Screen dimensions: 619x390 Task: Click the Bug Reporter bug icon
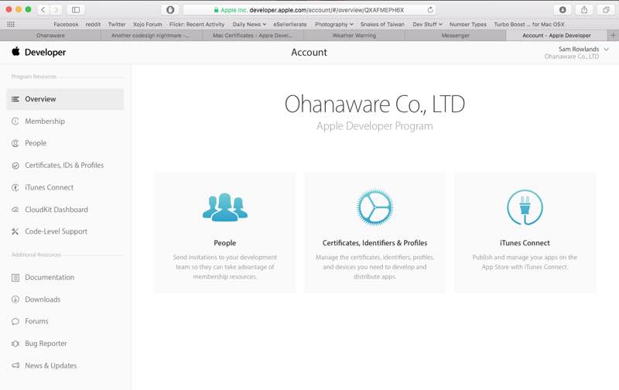(15, 344)
